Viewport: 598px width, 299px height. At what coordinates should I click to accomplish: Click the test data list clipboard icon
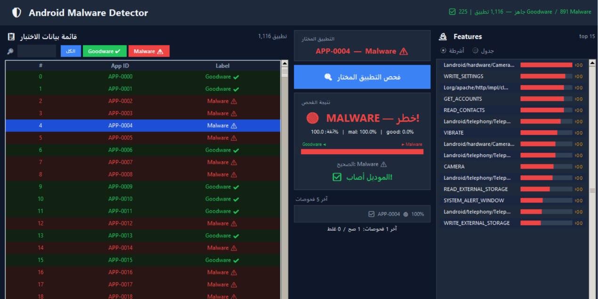pos(11,37)
